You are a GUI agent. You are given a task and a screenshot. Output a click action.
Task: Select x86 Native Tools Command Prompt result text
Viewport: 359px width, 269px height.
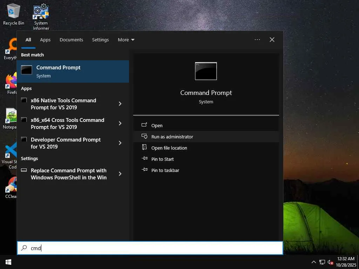[x=63, y=104]
